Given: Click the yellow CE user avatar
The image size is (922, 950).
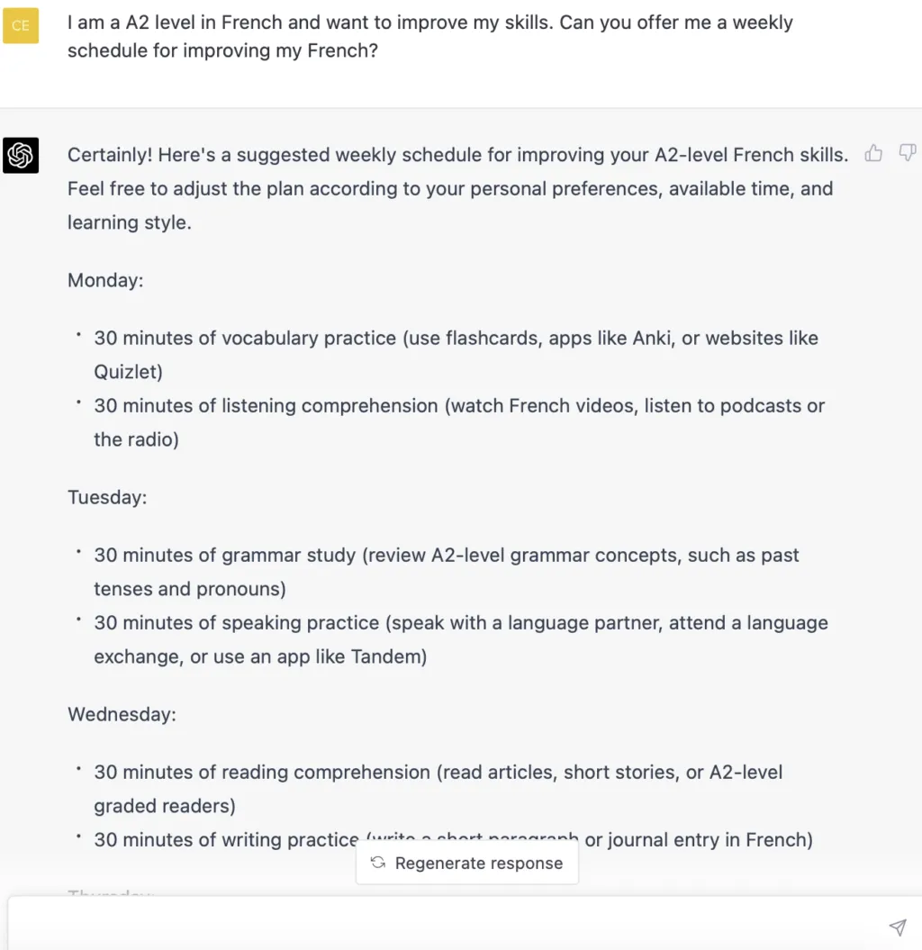Looking at the screenshot, I should (21, 25).
